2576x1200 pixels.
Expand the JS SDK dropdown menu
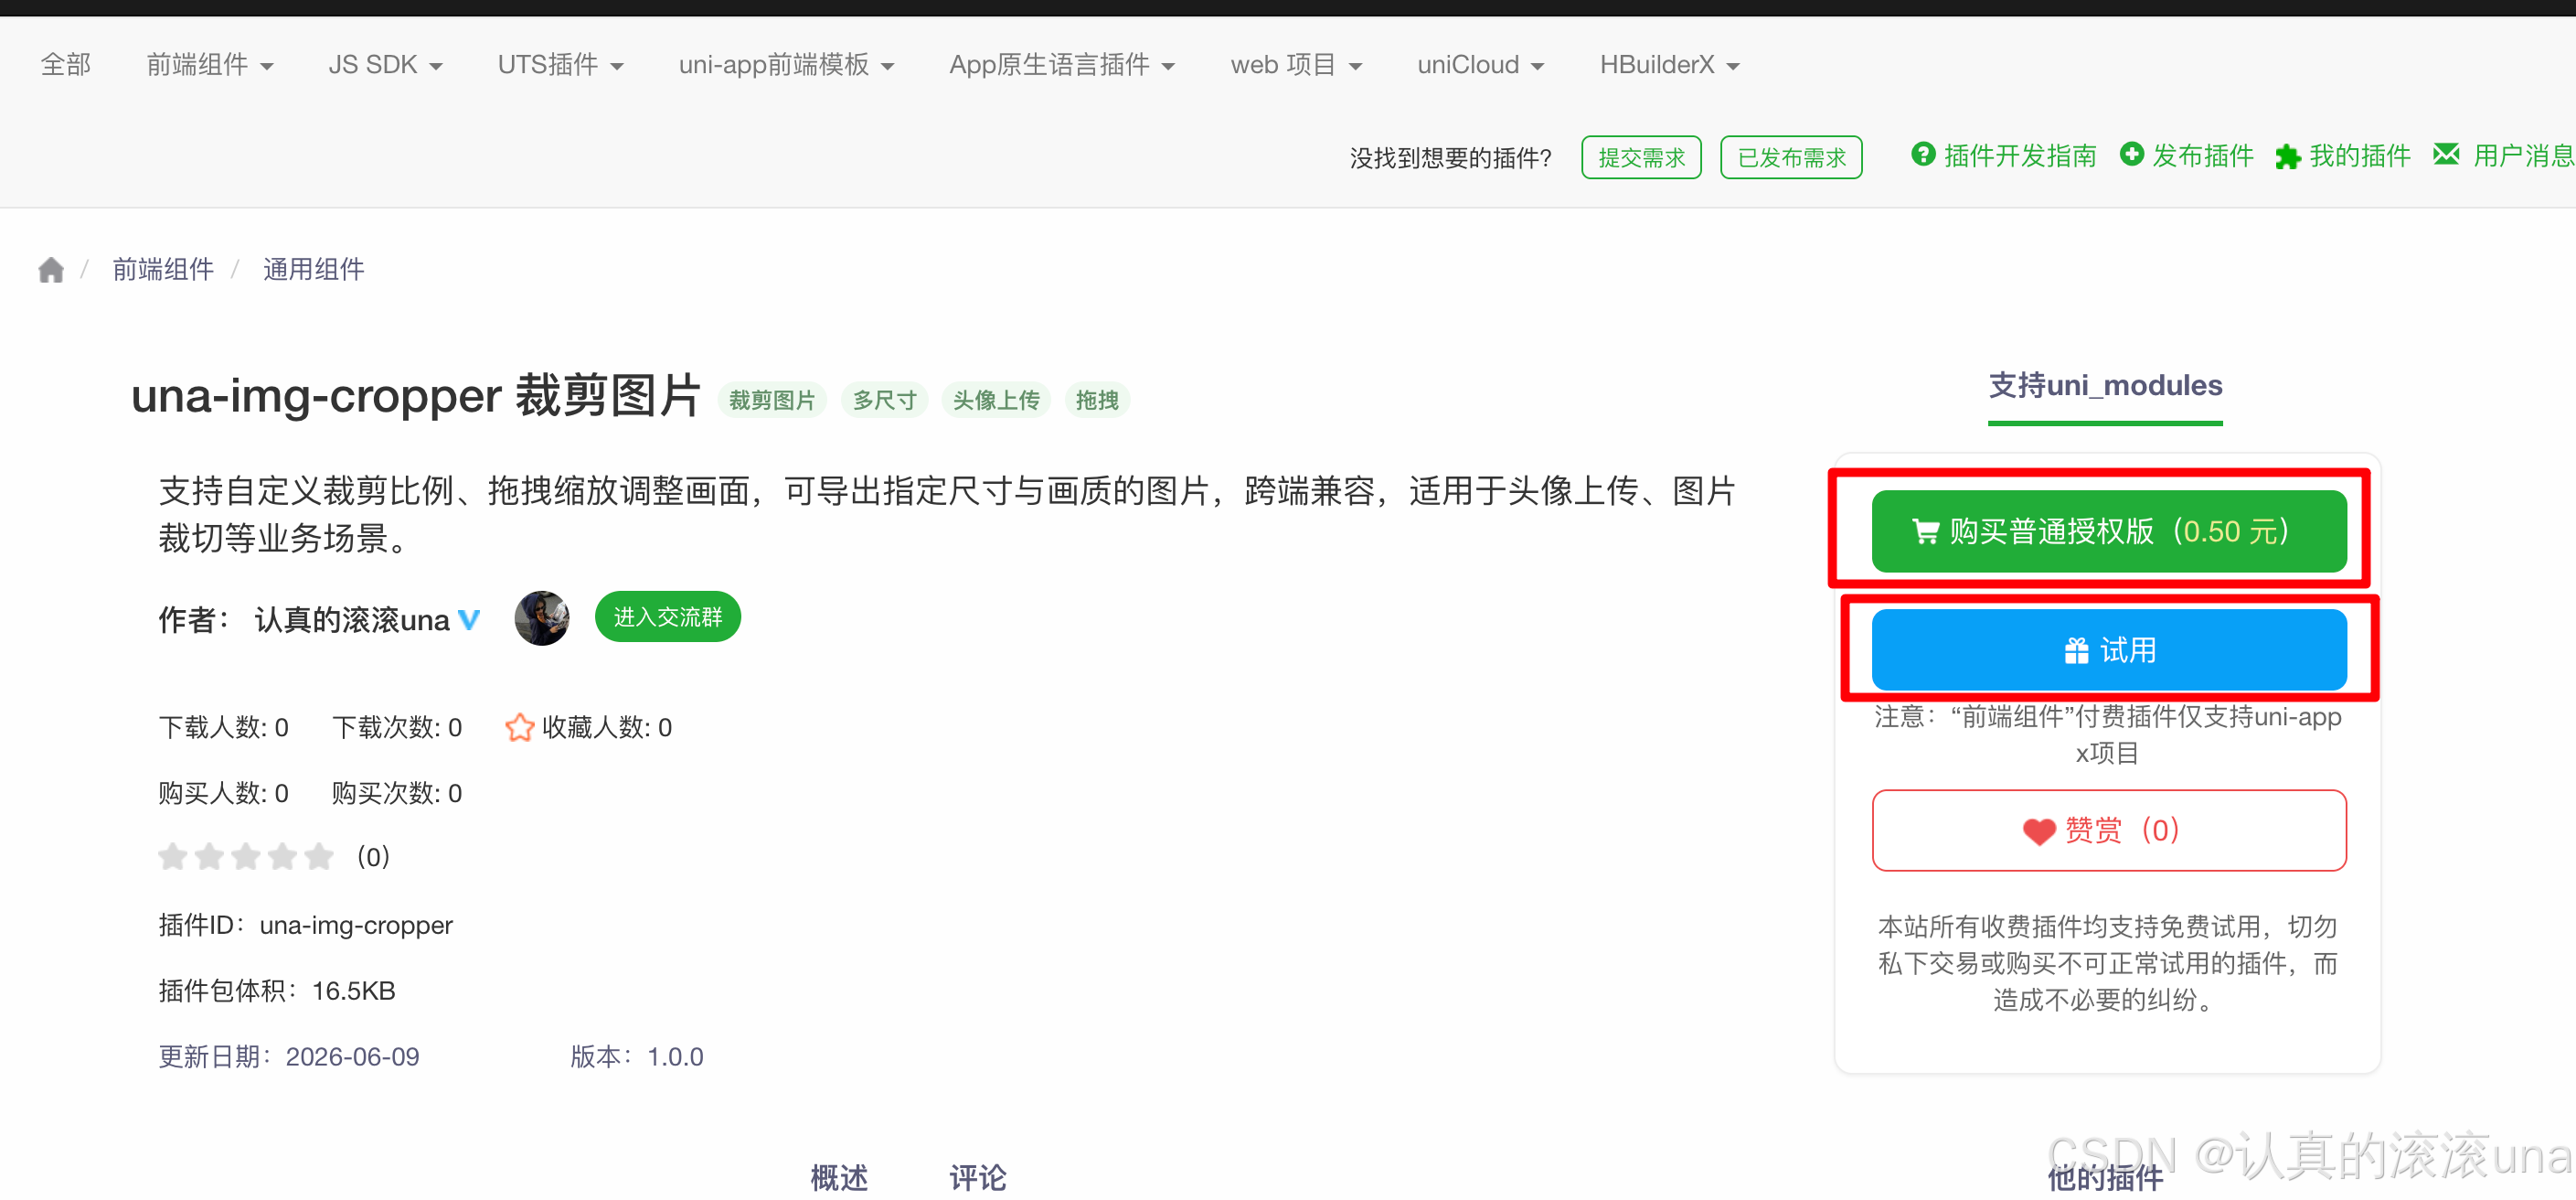385,65
